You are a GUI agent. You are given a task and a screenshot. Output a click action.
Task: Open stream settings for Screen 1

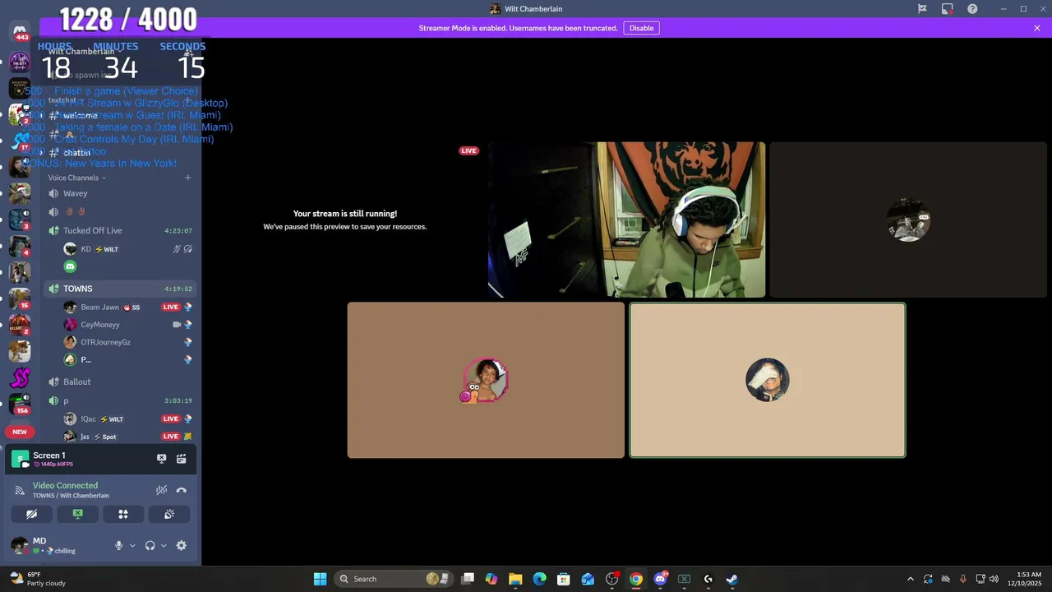[181, 459]
